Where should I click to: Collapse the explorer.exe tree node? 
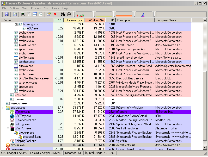tap(4, 108)
